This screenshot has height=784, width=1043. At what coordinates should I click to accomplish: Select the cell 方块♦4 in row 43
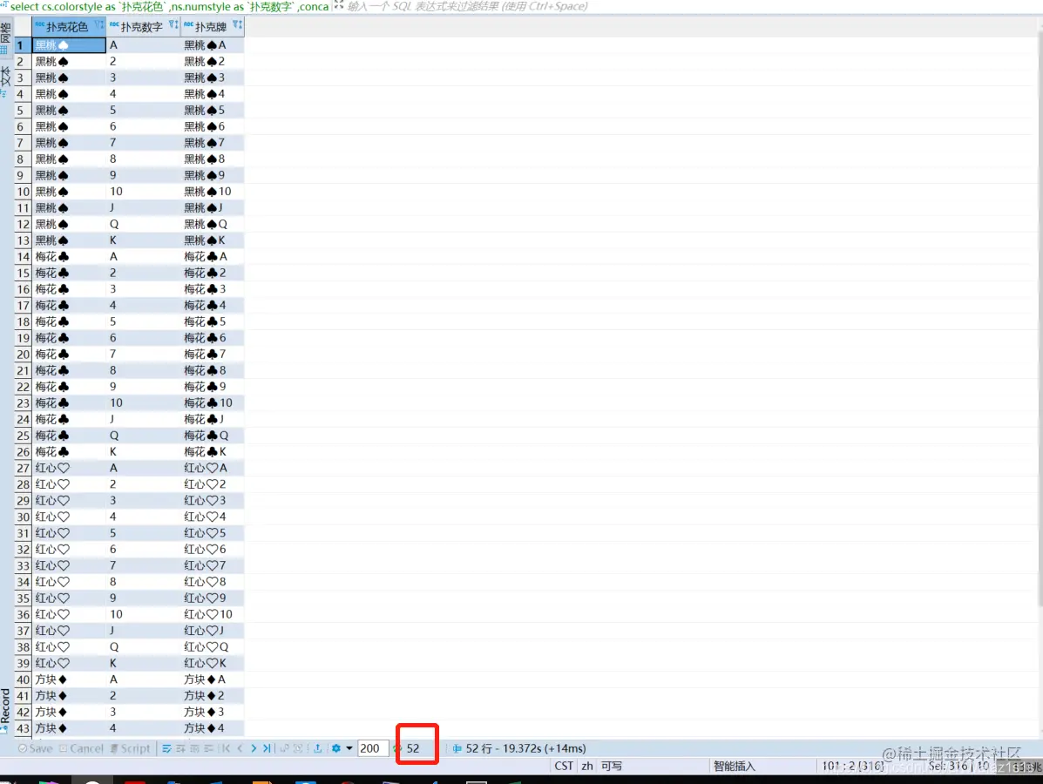pyautogui.click(x=213, y=728)
